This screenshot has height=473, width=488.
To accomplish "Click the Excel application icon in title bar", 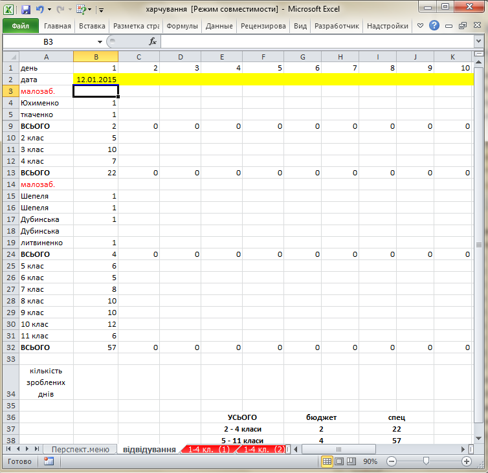I will 8,9.
